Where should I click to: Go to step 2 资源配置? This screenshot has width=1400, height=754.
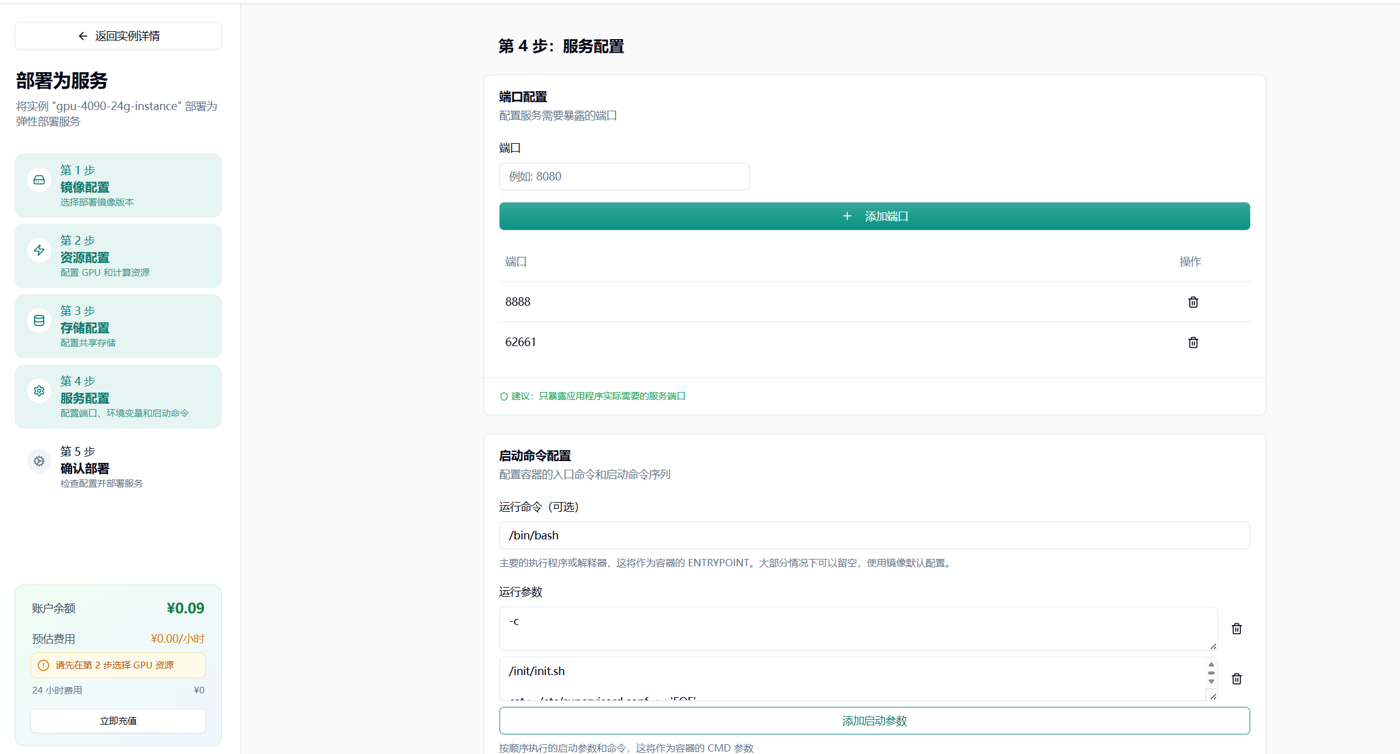pos(118,256)
